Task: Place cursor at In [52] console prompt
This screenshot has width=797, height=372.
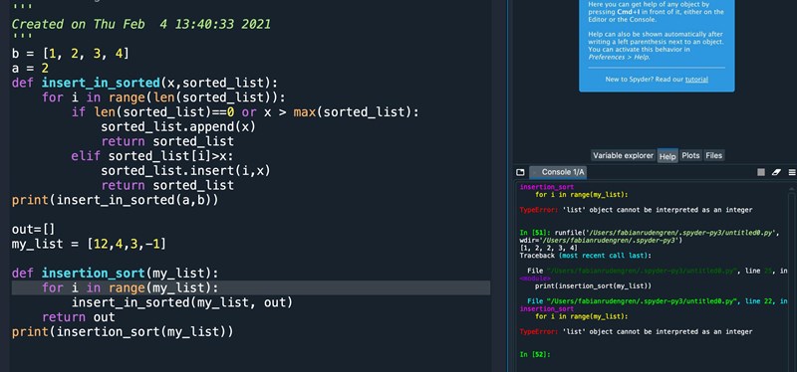Action: pos(535,355)
